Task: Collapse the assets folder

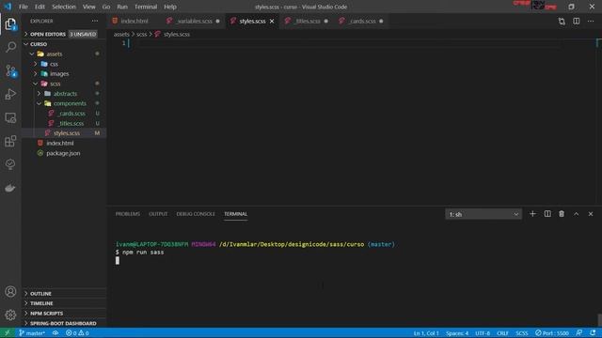Action: tap(64, 54)
